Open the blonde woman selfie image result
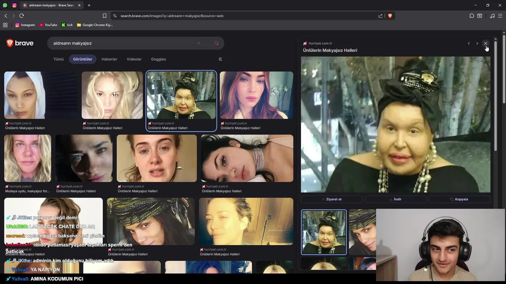 click(112, 95)
